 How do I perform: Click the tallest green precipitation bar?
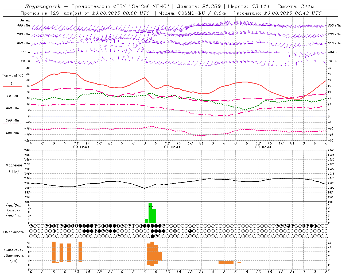click(x=150, y=213)
